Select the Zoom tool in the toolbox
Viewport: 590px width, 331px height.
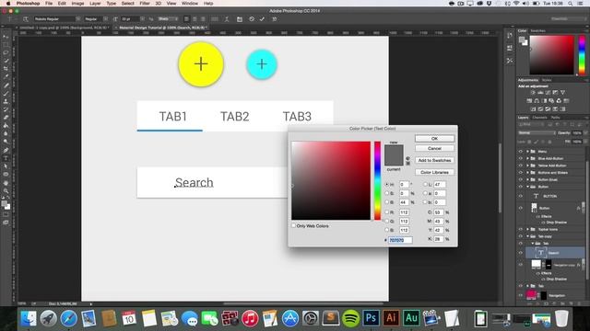coord(6,190)
